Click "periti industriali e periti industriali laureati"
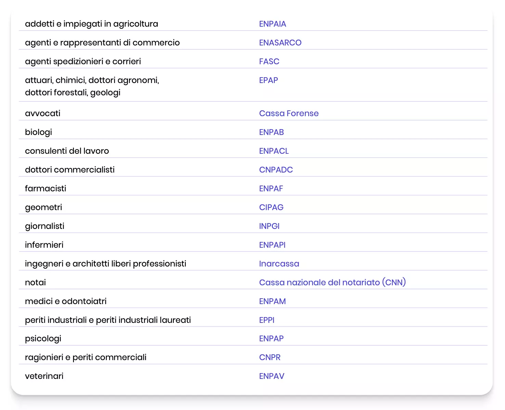This screenshot has height=410, width=505. [108, 320]
